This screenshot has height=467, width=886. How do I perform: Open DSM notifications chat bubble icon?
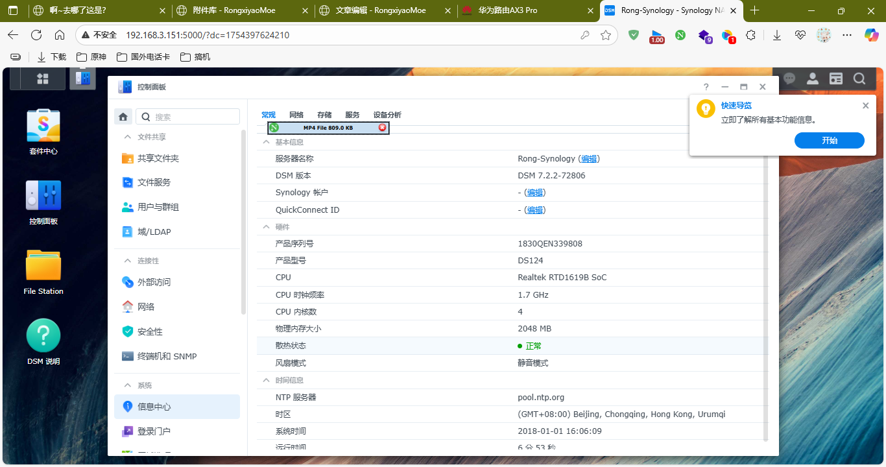[789, 78]
